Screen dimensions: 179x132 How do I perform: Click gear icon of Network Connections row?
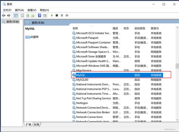coord(74,117)
